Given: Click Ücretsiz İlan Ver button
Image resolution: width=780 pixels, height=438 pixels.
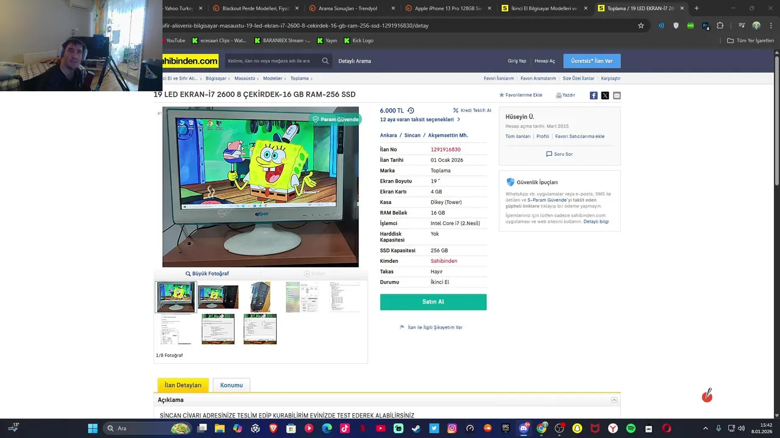Looking at the screenshot, I should [x=592, y=61].
